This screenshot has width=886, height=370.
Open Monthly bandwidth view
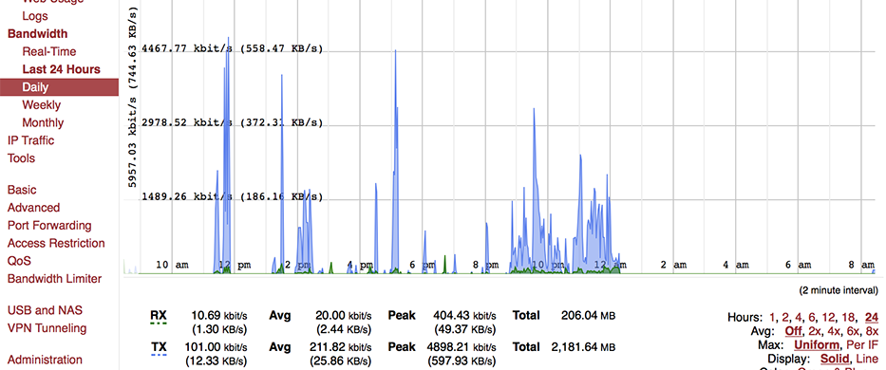(43, 122)
